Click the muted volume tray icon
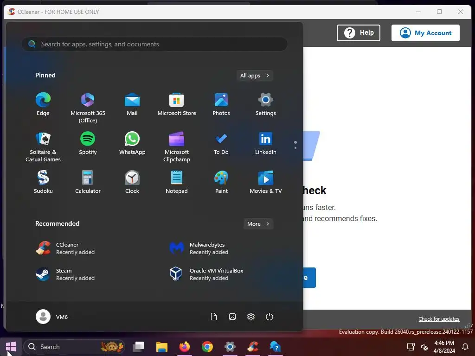Image resolution: width=475 pixels, height=356 pixels. 424,347
